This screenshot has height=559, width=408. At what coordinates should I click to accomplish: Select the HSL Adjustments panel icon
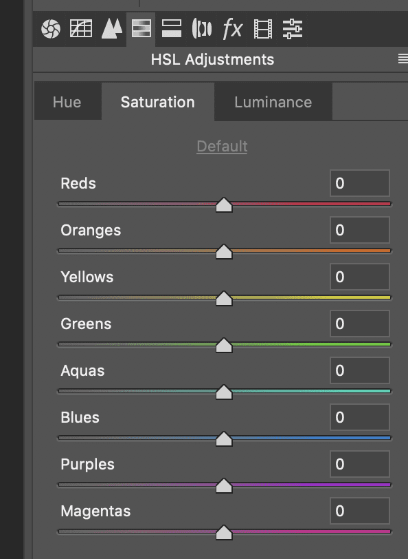point(141,29)
